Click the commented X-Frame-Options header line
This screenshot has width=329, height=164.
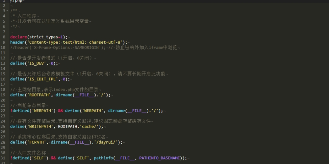[94, 48]
